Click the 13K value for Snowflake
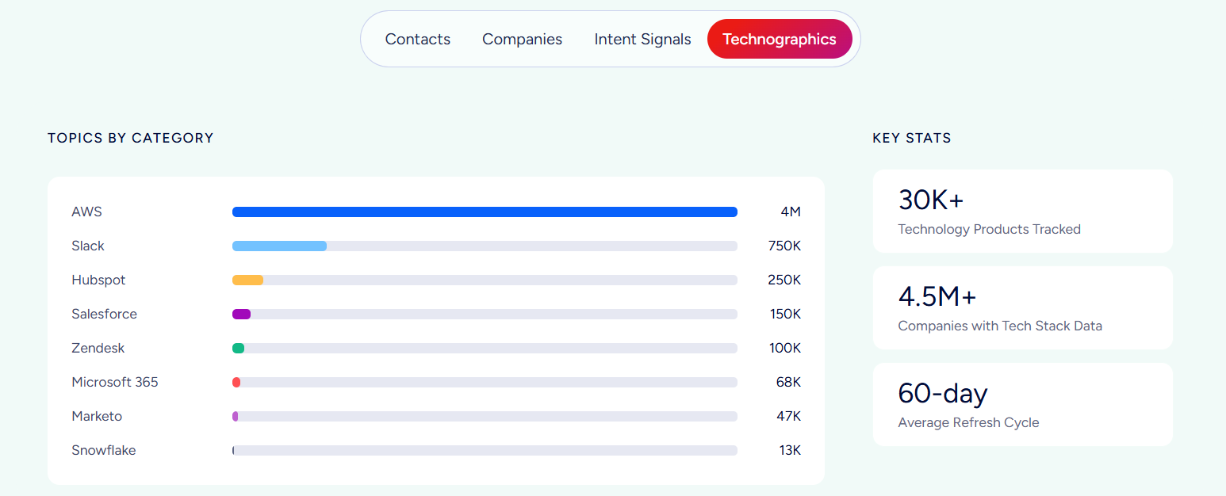This screenshot has width=1226, height=496. [790, 450]
